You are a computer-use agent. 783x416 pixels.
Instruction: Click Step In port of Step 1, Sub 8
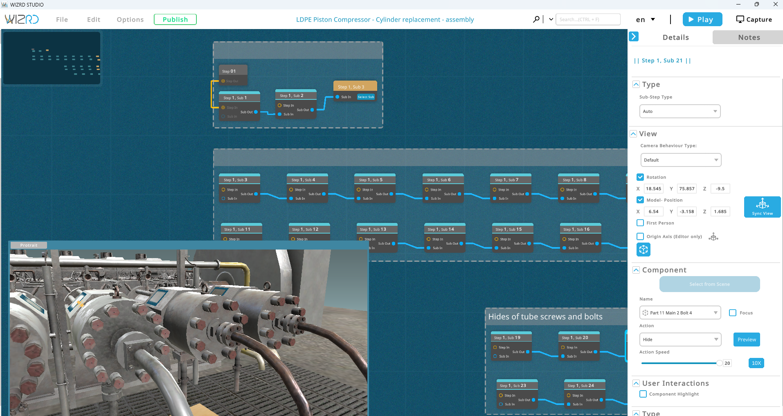pos(562,190)
